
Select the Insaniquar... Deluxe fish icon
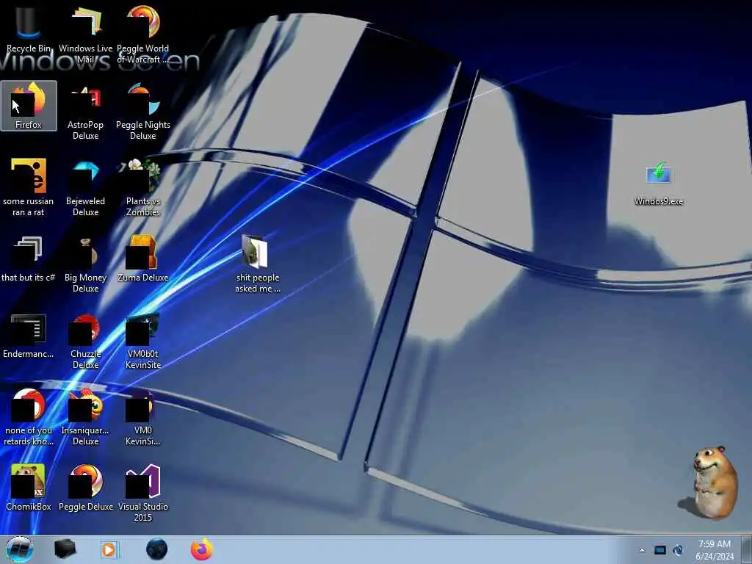coord(85,416)
